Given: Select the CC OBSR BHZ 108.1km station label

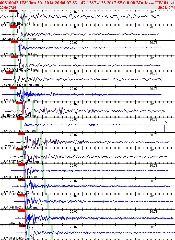Looking at the screenshot, I should (21, 146).
